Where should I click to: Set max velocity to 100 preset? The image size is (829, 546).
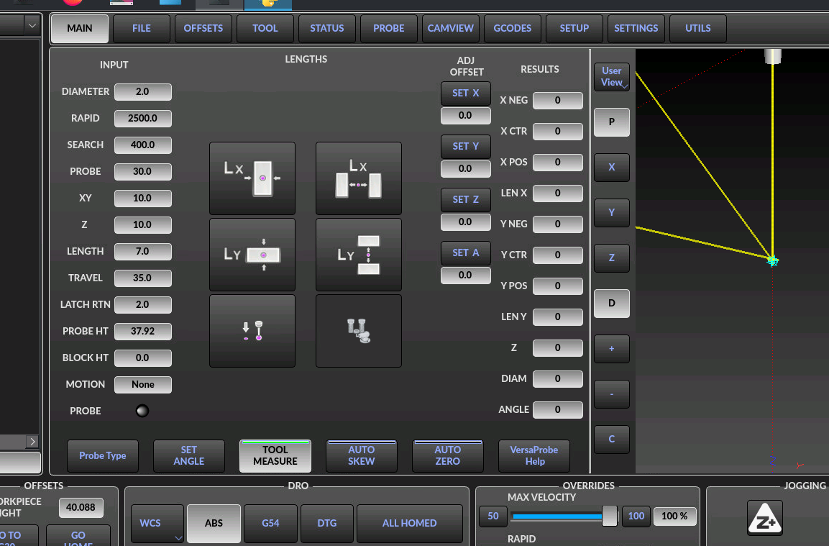coord(636,516)
